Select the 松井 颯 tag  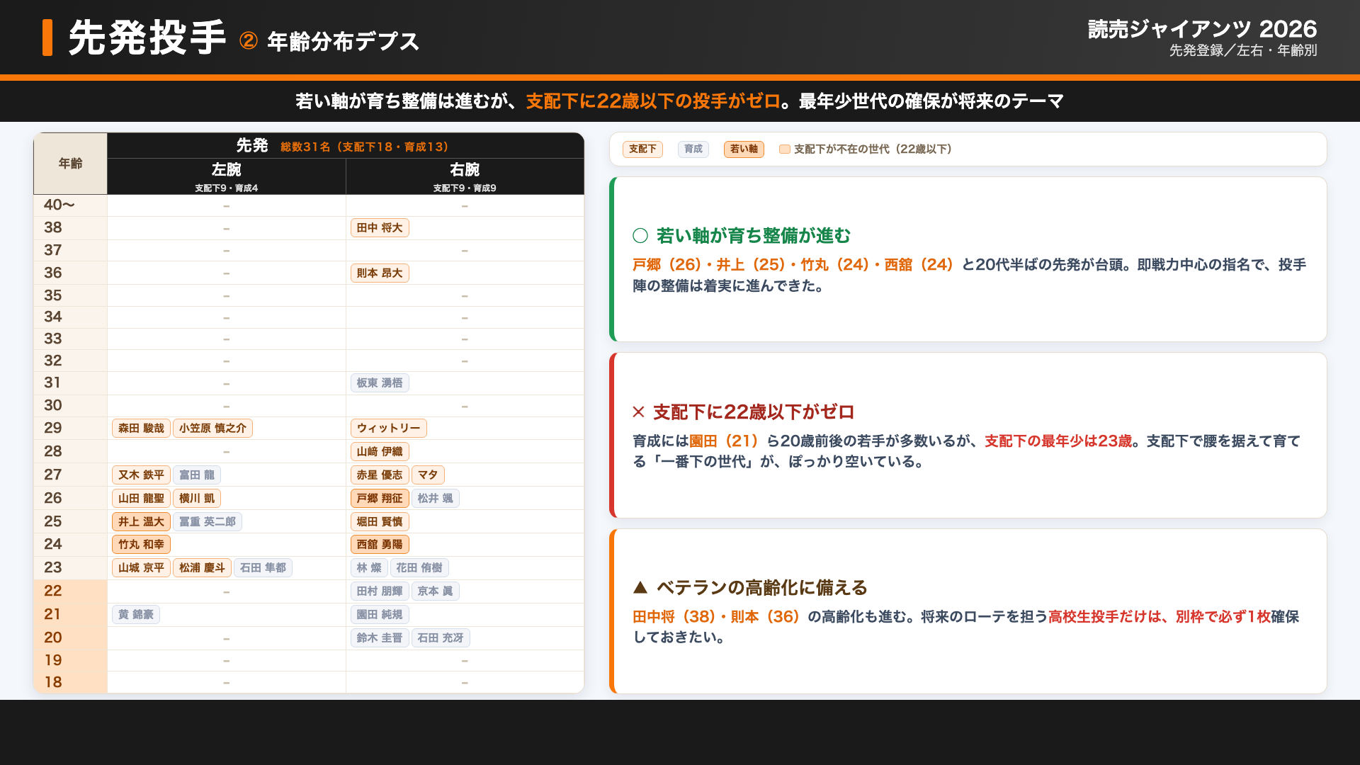click(435, 499)
